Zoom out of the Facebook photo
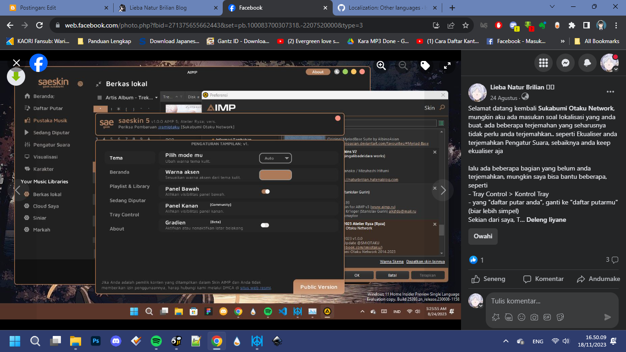626x352 pixels. 403,66
